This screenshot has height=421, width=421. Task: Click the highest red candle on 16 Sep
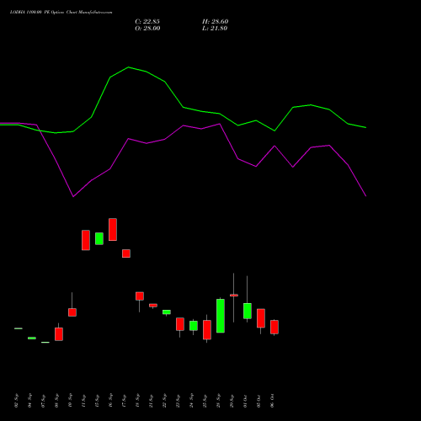click(113, 230)
